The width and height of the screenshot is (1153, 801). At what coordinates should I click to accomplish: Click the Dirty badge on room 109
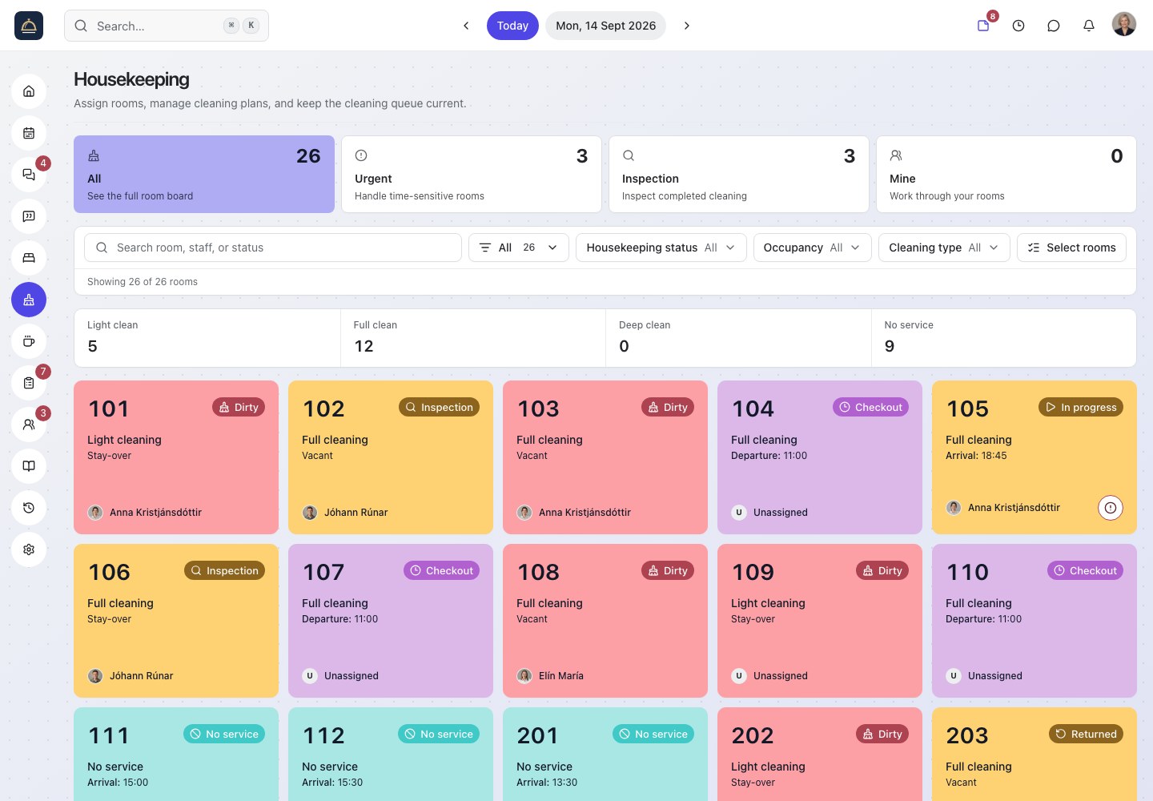point(882,570)
